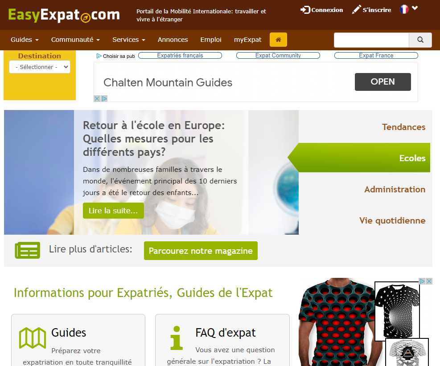
Task: Click the S'inscrire pencil icon
Action: tap(356, 9)
